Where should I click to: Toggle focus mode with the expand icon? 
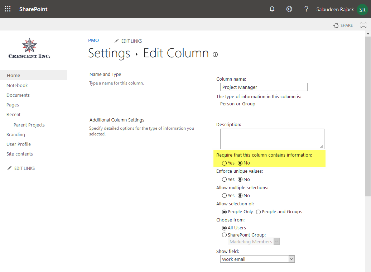pyautogui.click(x=363, y=25)
